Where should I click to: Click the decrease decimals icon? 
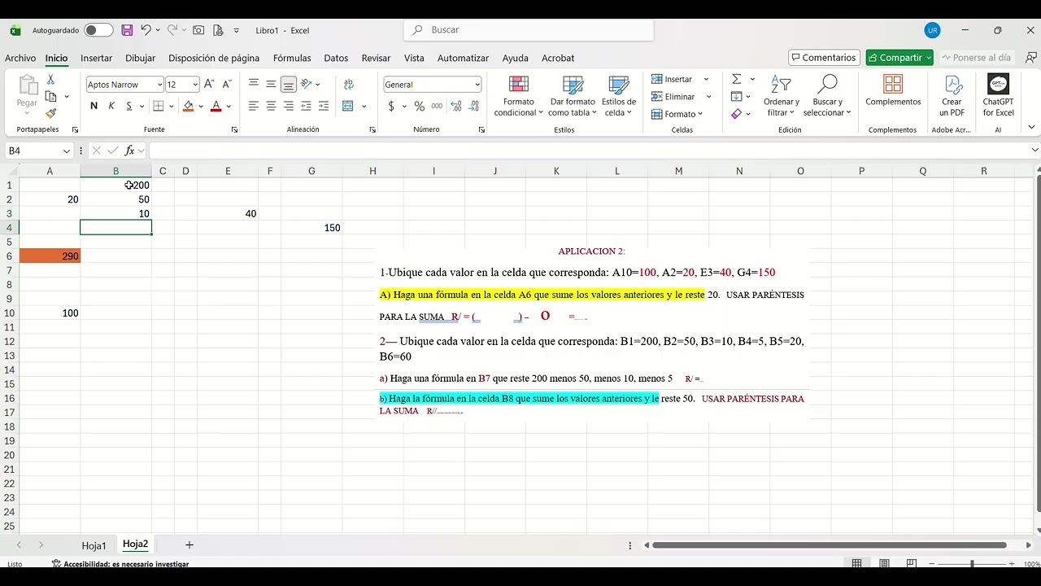tap(473, 106)
